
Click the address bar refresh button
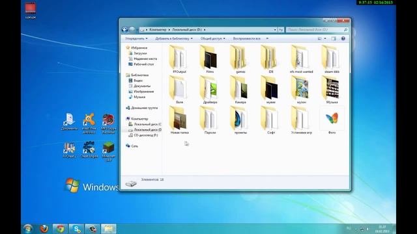(281, 30)
